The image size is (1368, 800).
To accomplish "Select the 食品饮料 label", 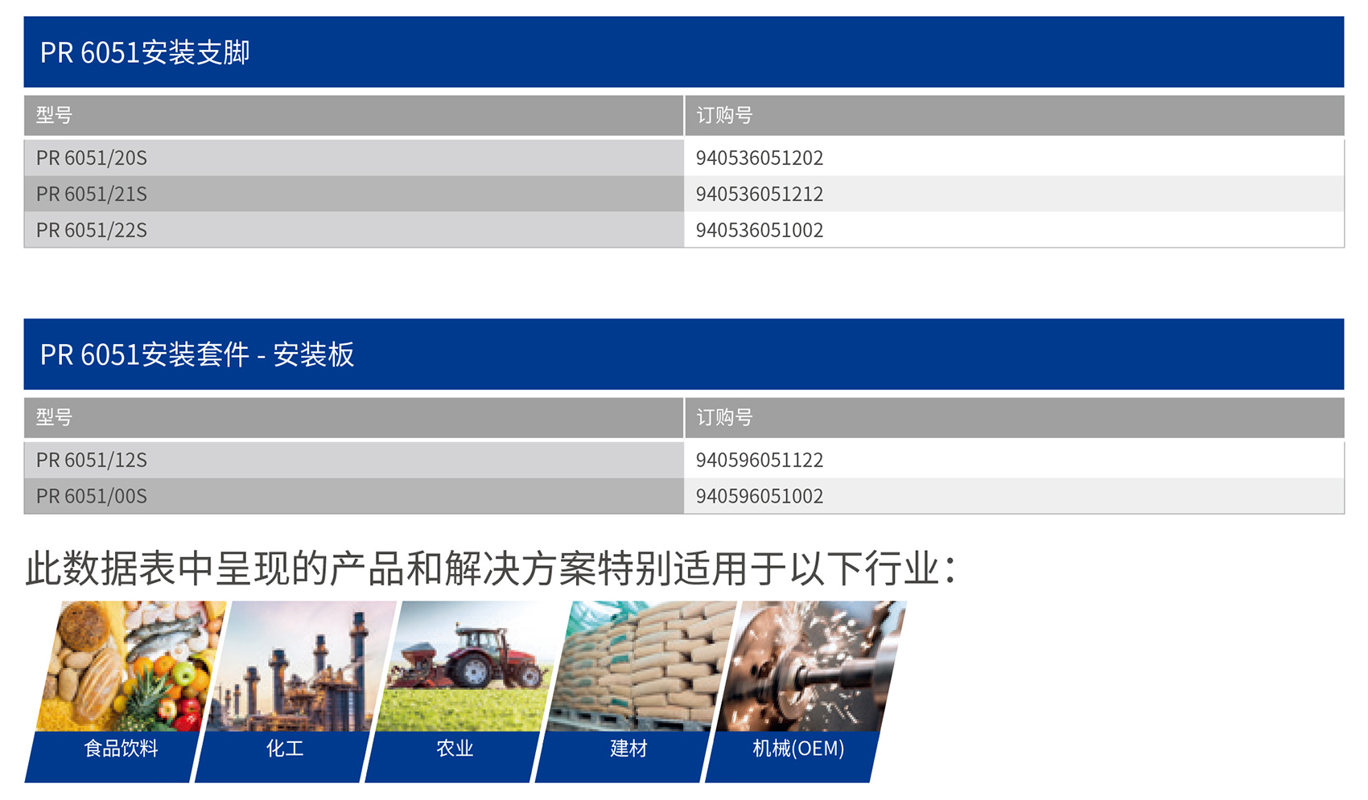I will pyautogui.click(x=121, y=749).
